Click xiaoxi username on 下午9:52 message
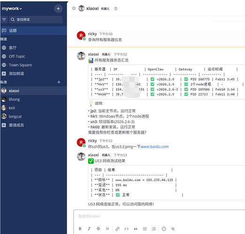The height and width of the screenshot is (234, 245). (93, 54)
